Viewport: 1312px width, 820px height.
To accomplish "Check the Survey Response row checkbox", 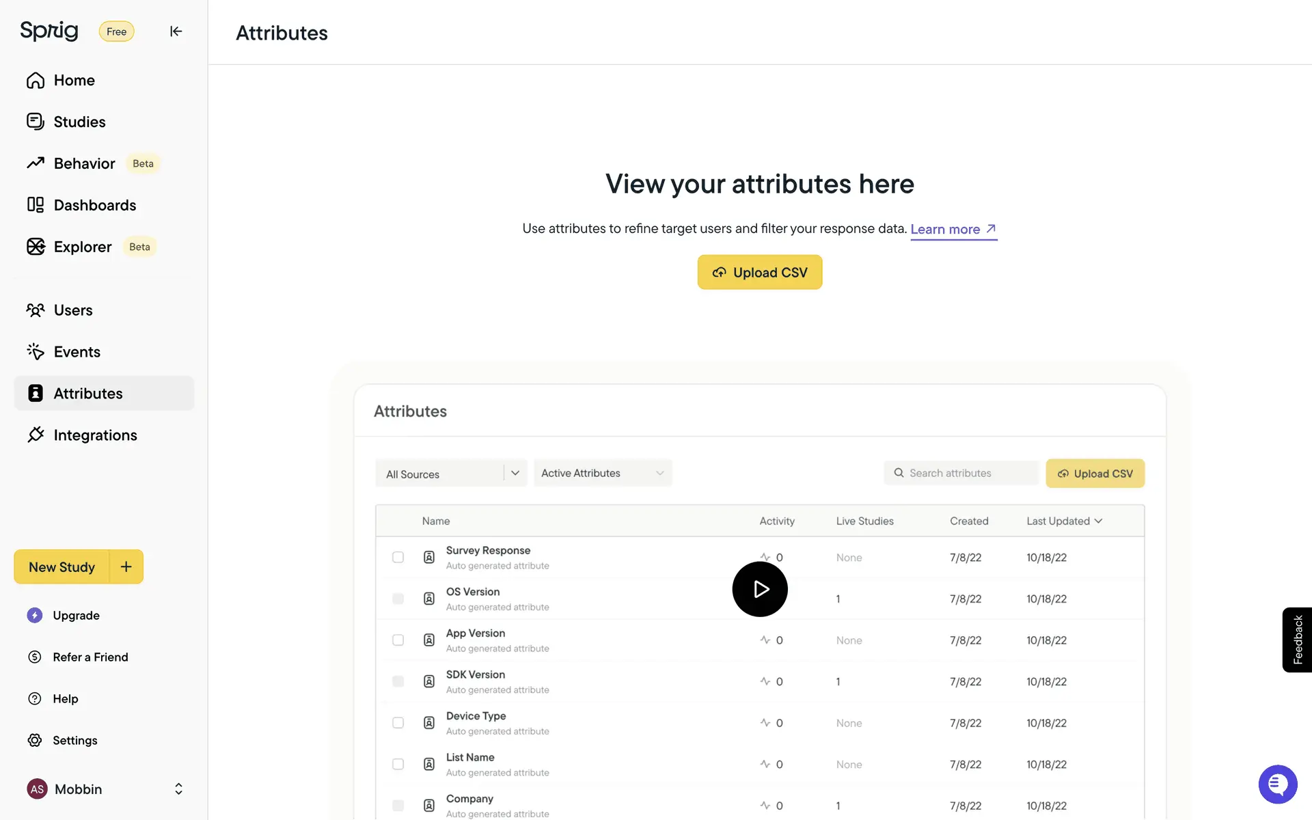I will 398,558.
